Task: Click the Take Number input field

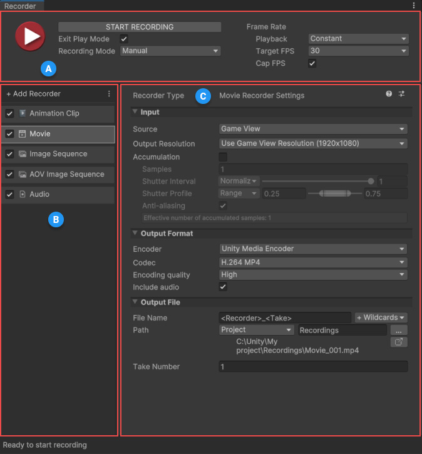Action: point(313,366)
